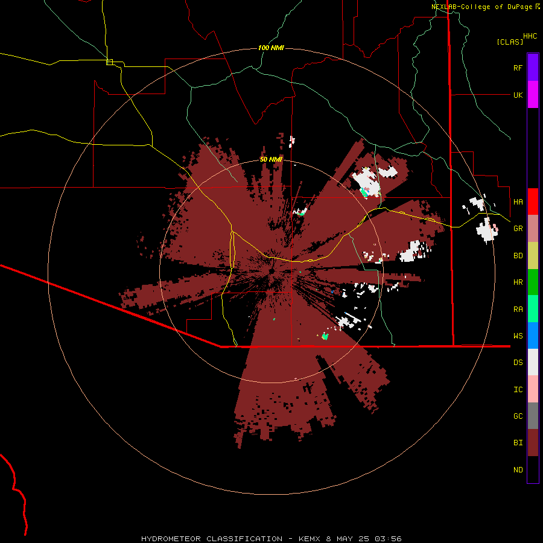
Task: Click the HA red legend swatch
Action: [x=533, y=202]
